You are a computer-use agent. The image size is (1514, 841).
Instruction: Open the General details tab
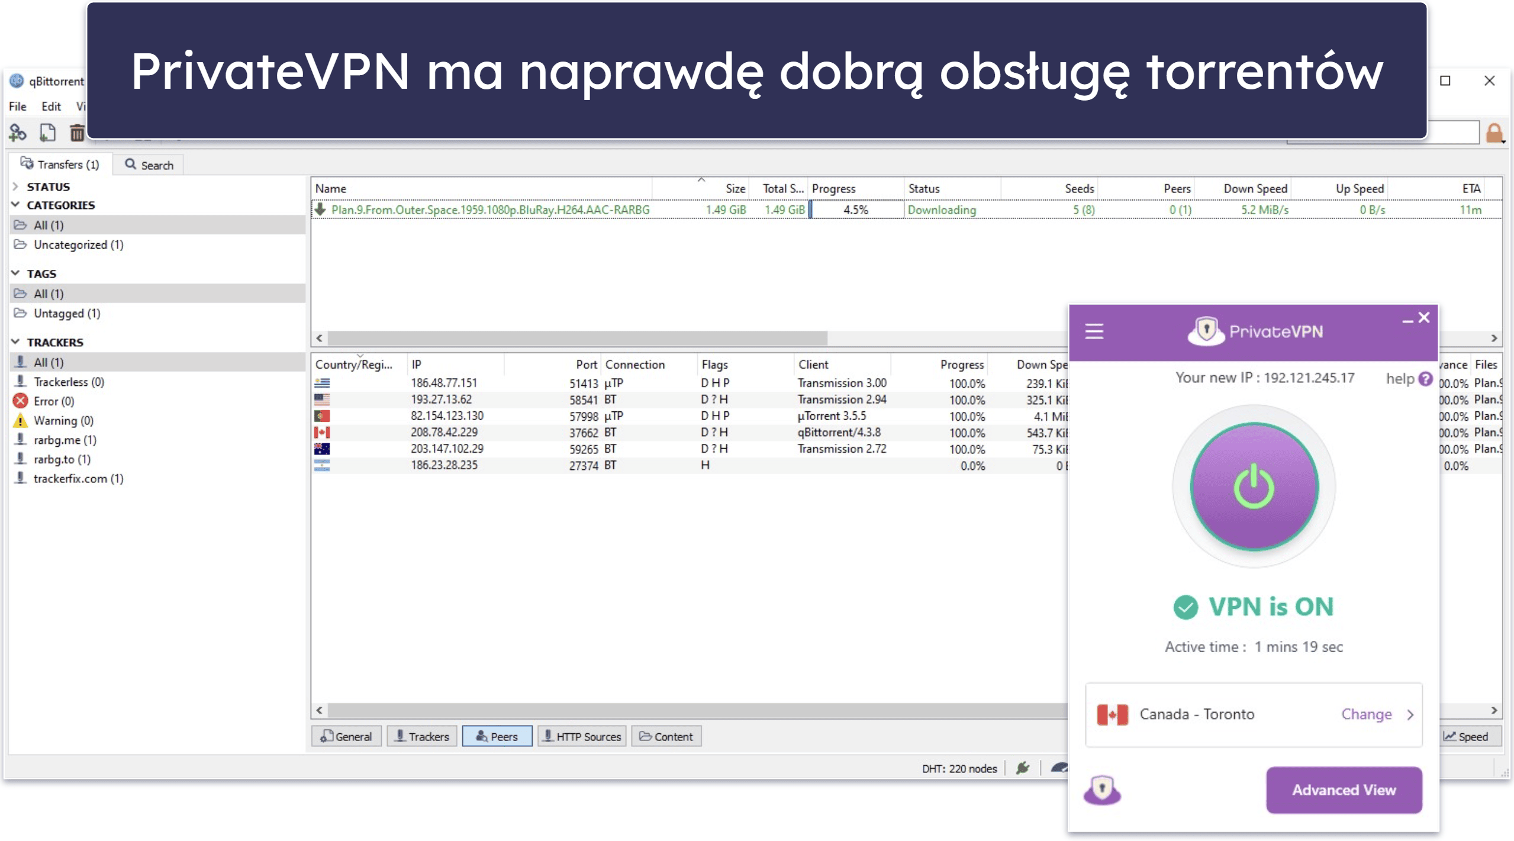pyautogui.click(x=347, y=737)
